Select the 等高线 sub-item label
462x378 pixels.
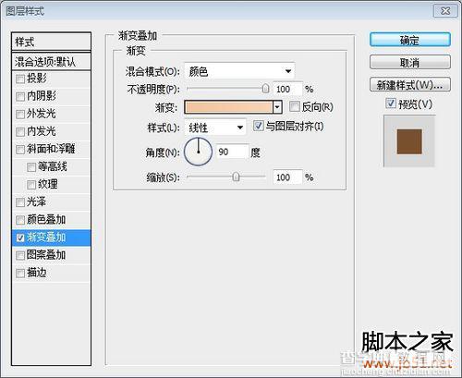(x=53, y=166)
